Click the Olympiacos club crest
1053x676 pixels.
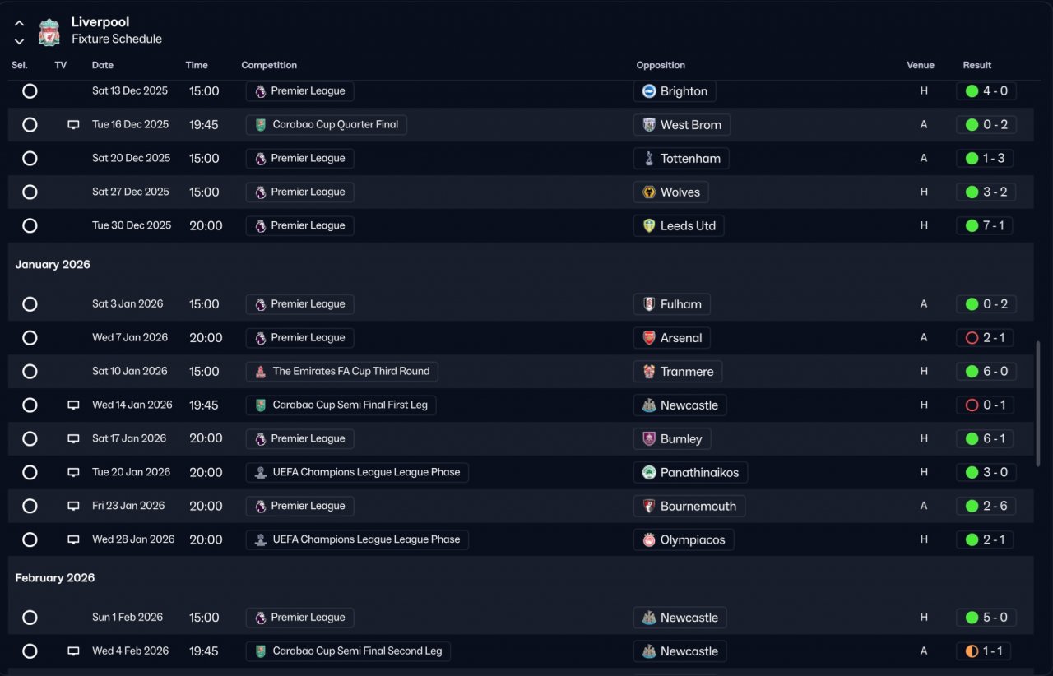pyautogui.click(x=649, y=540)
